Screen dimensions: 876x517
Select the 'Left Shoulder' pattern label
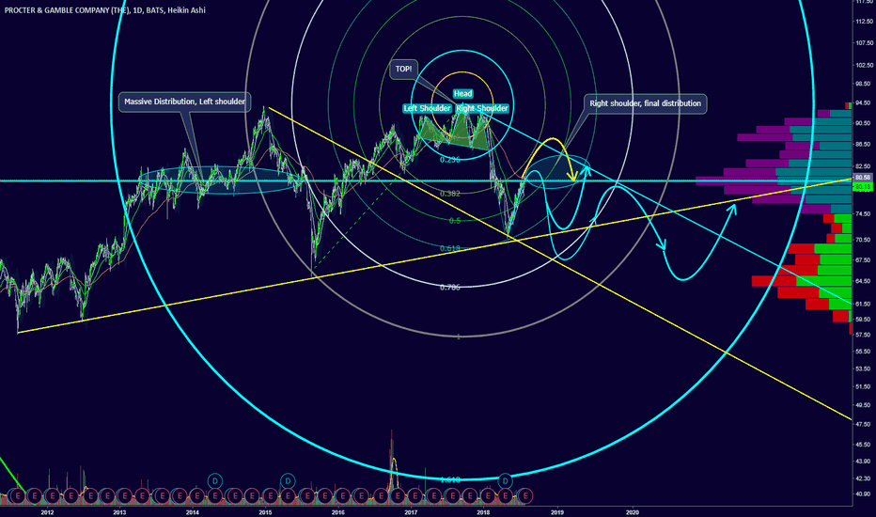[427, 108]
